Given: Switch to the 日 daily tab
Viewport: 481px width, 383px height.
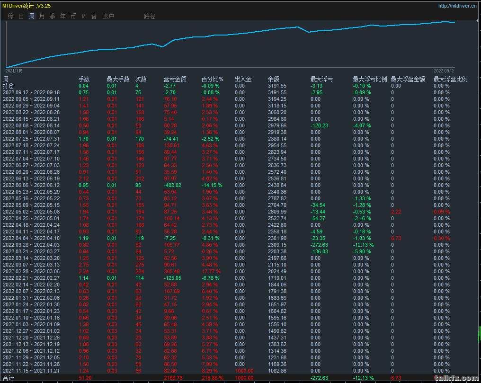Looking at the screenshot, I should 21,16.
